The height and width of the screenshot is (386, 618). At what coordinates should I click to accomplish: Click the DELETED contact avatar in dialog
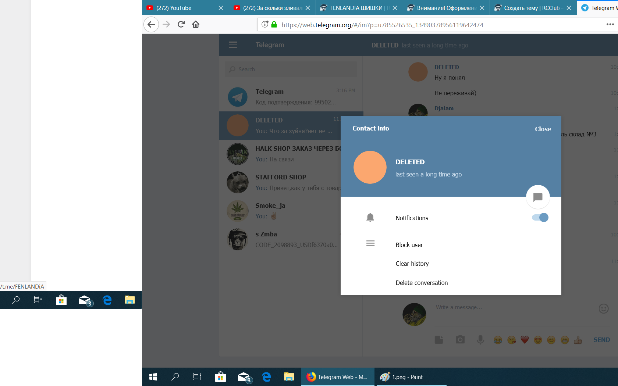click(370, 167)
